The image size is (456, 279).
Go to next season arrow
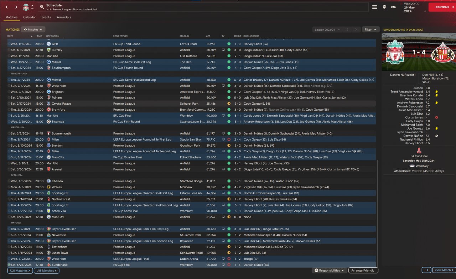pos(356,30)
